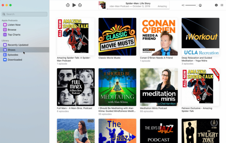The height and width of the screenshot is (143, 226).
Task: Click 'Patreon Exclusive - Amazing Spider-Talk' title
Action: click(197, 110)
